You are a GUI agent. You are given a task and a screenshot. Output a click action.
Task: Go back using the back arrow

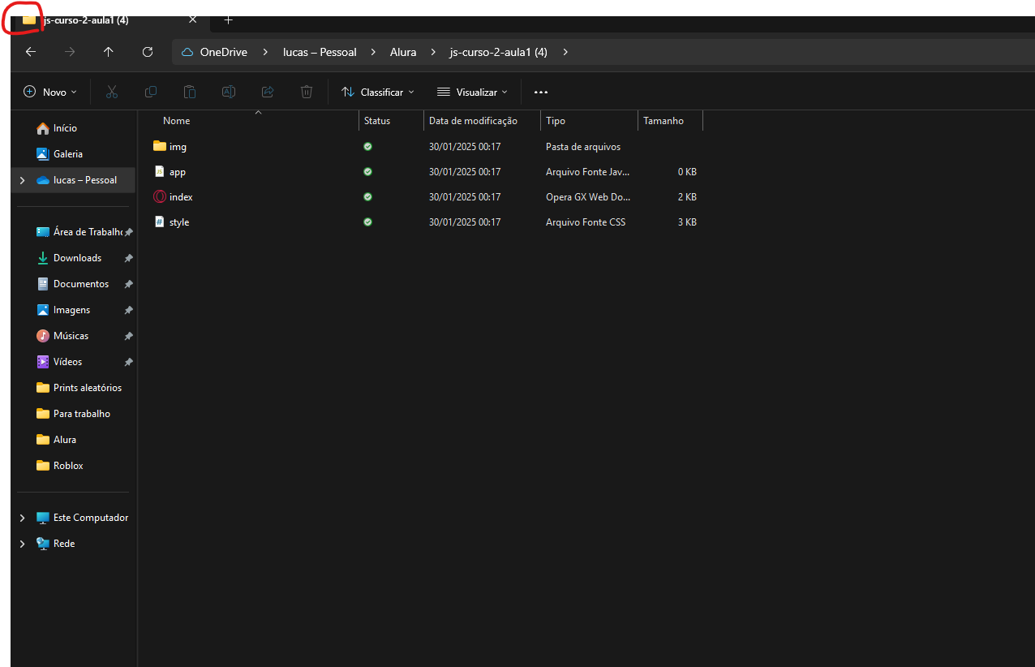tap(31, 52)
